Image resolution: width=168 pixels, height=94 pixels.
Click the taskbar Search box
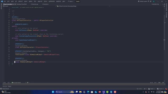pos(65,92)
